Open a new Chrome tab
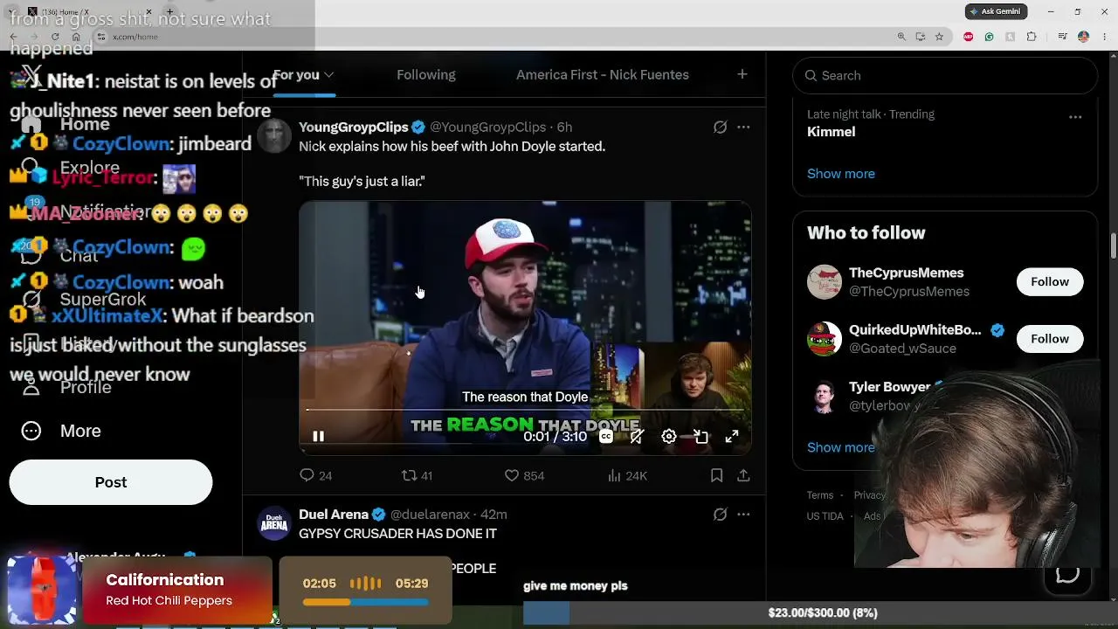Screen dimensions: 1118x629 (169, 12)
